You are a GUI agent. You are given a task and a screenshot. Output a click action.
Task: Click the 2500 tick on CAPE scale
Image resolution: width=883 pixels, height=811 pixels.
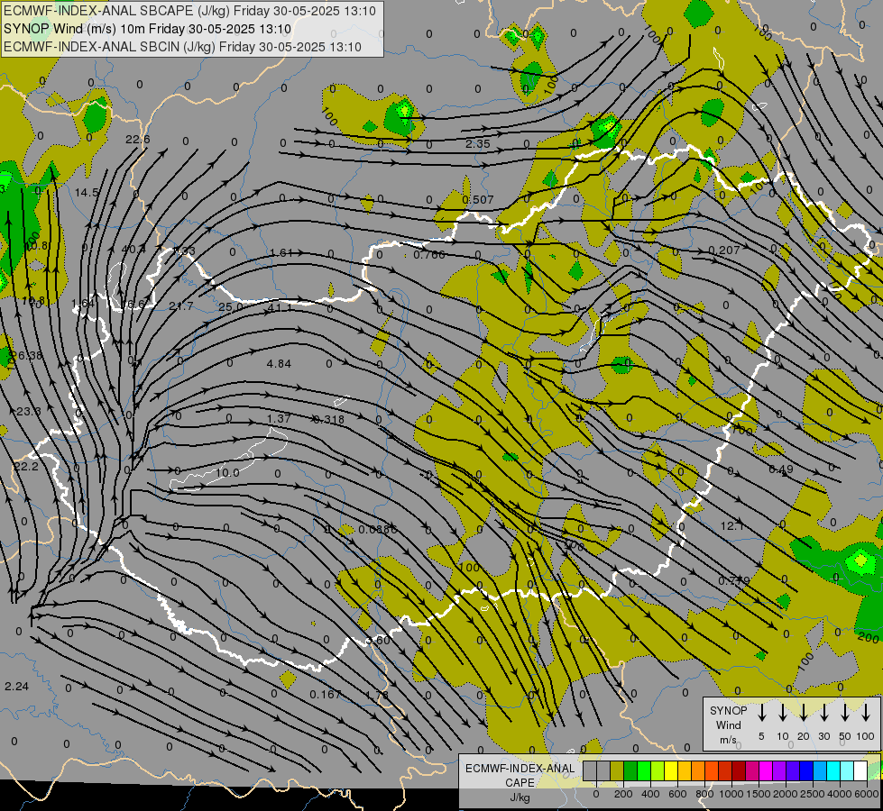[x=813, y=794]
